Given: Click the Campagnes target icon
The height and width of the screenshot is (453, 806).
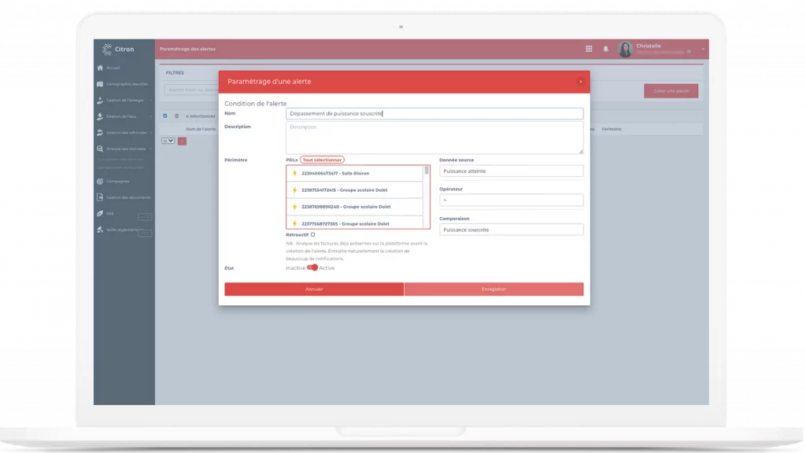Looking at the screenshot, I should coord(100,181).
